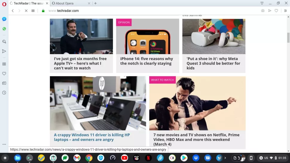
Task: Click the Quest headset article thumbnail
Action: pos(214,36)
